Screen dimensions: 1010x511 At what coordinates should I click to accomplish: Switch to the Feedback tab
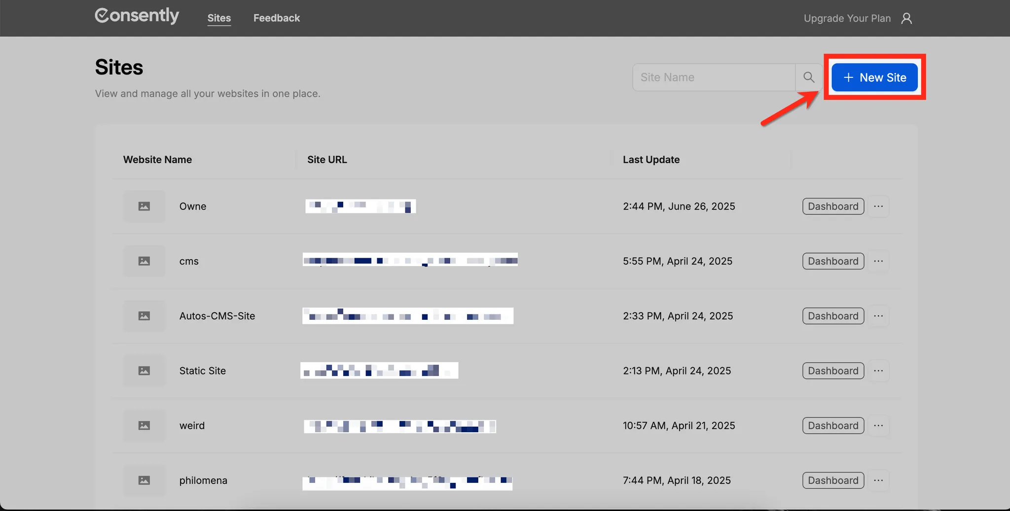click(x=276, y=18)
